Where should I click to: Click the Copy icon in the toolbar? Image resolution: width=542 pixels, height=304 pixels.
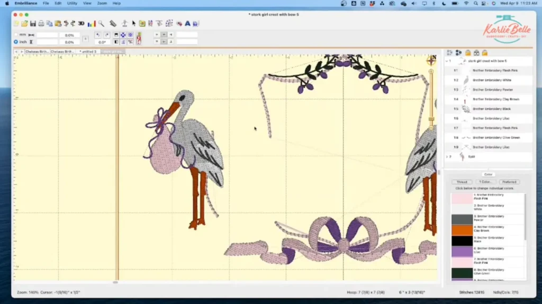49,23
